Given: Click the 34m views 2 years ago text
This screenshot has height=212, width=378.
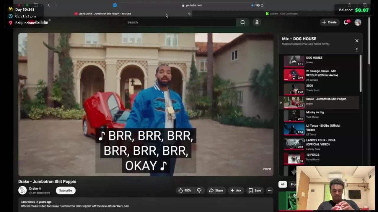Looking at the screenshot, I should click(36, 202).
